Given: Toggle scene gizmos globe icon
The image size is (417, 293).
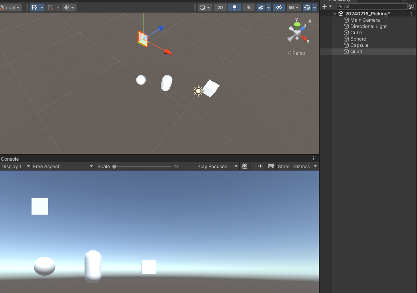Looking at the screenshot, I should (307, 7).
